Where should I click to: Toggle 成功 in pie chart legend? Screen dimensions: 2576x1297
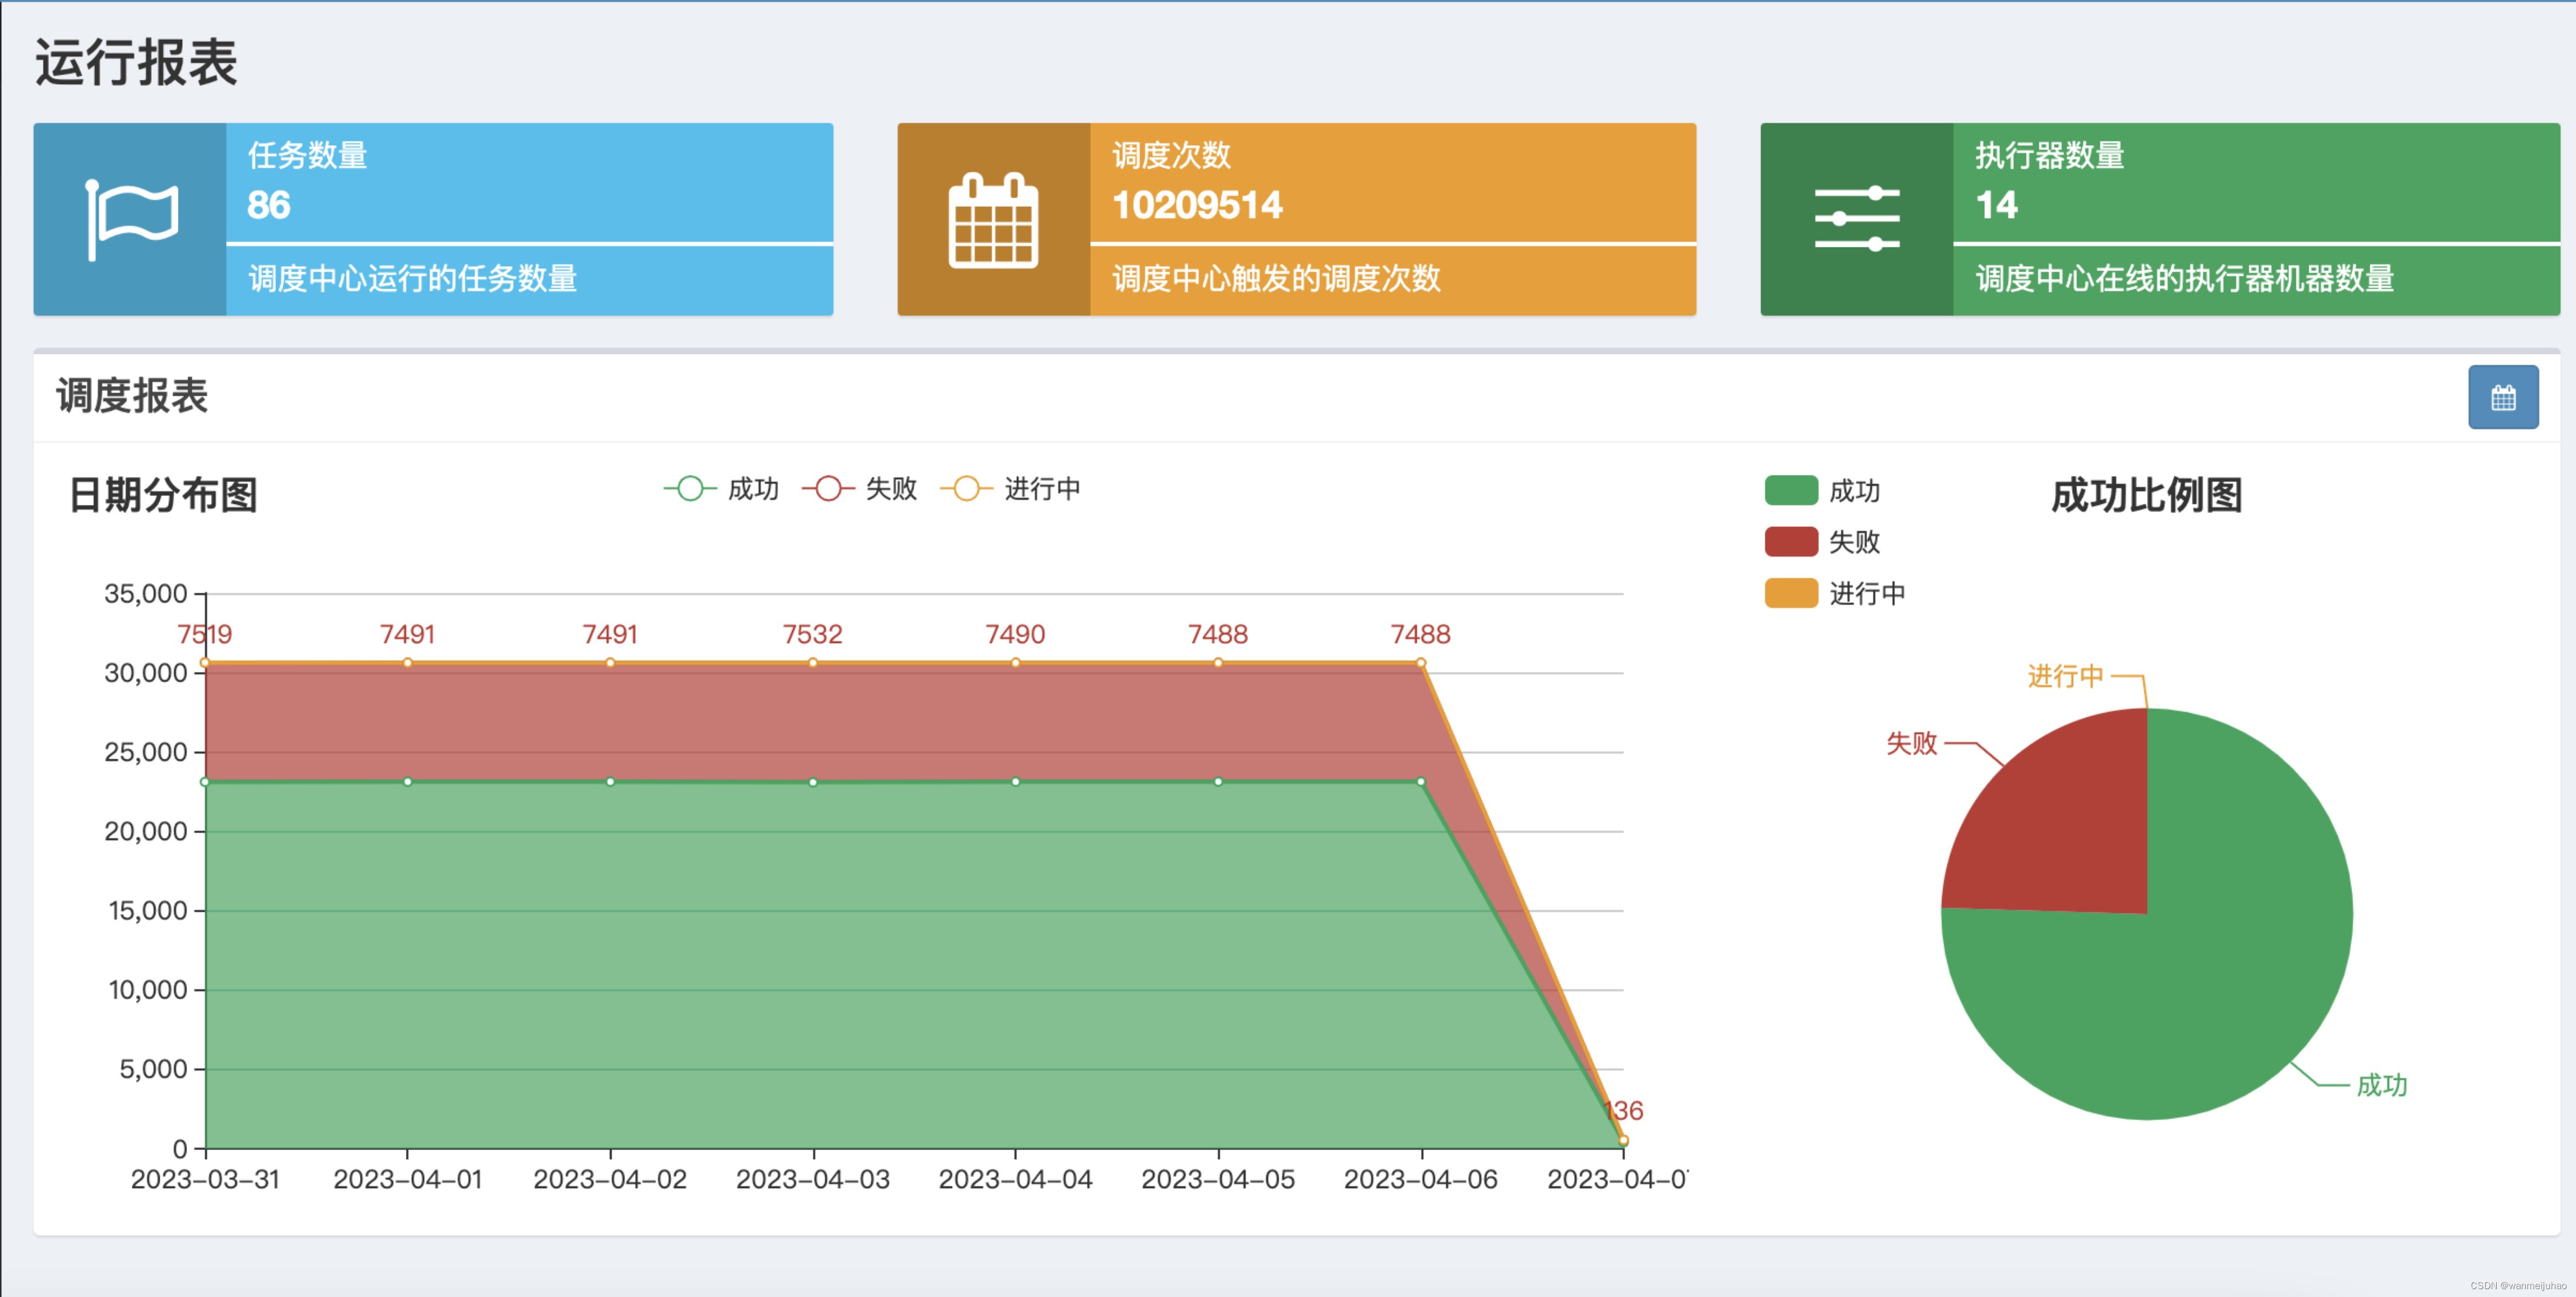1822,491
